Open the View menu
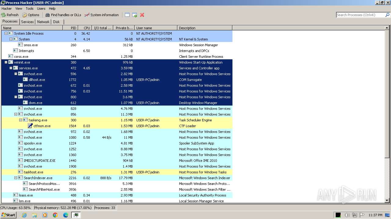 click(x=19, y=9)
